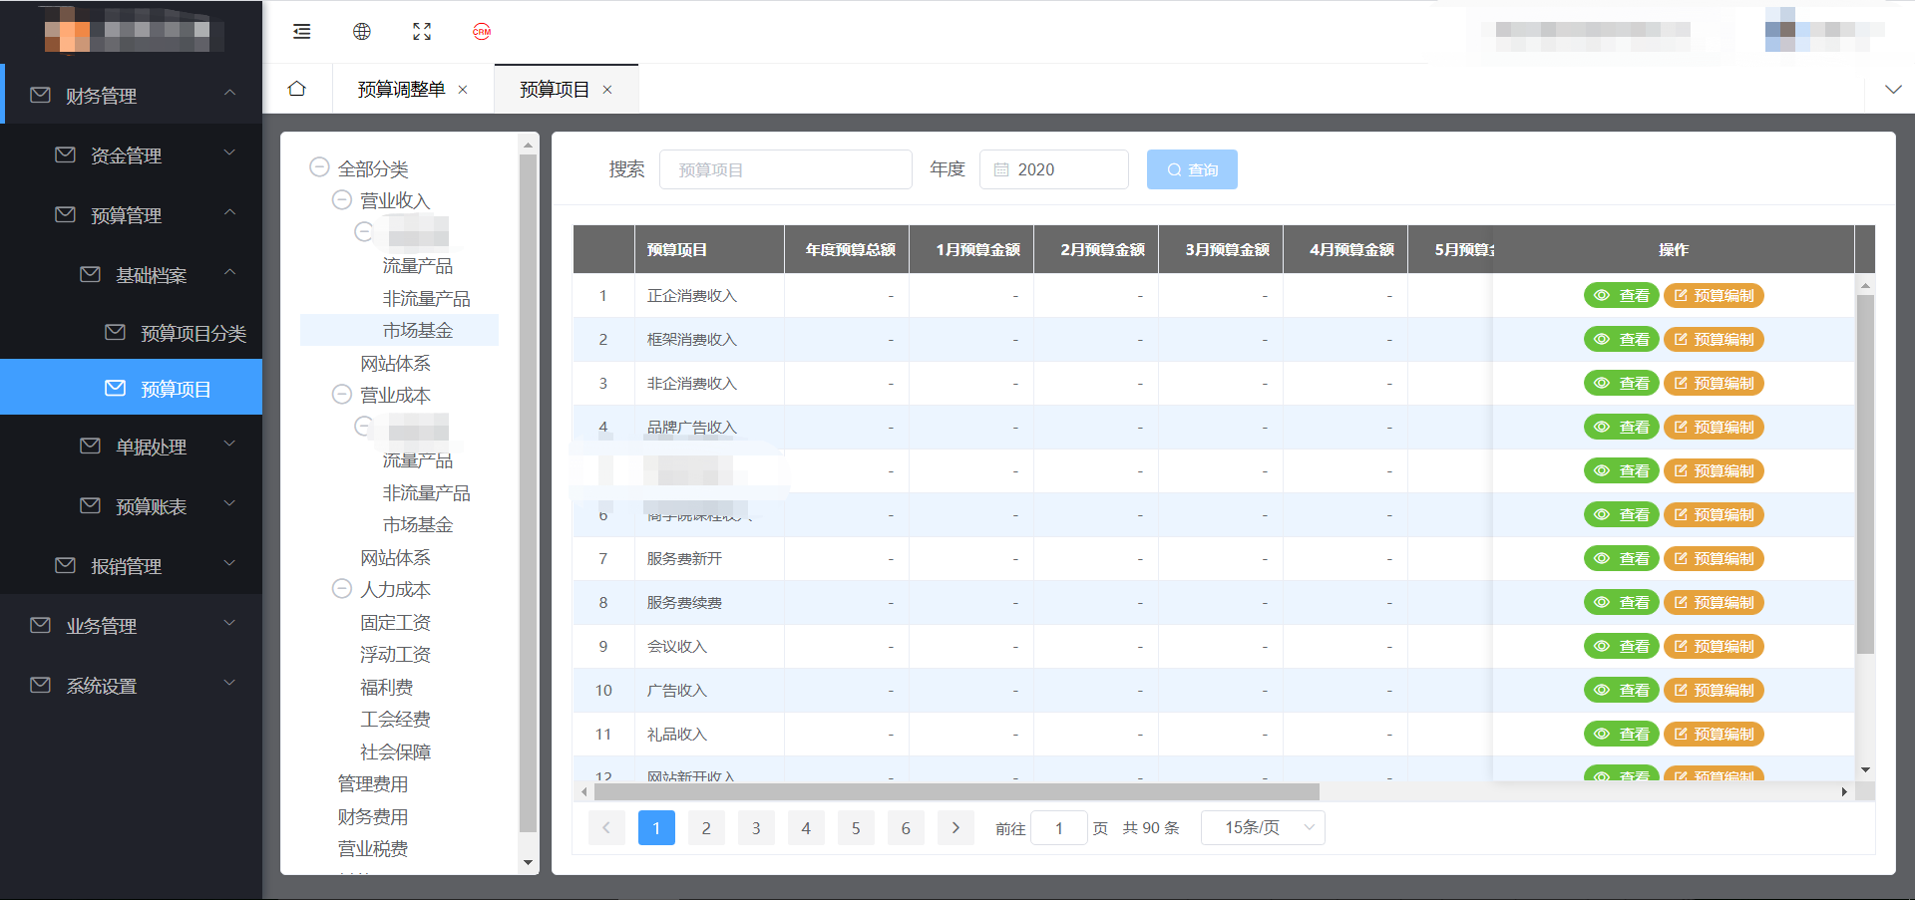Click the calendar icon in year field

tap(1001, 170)
